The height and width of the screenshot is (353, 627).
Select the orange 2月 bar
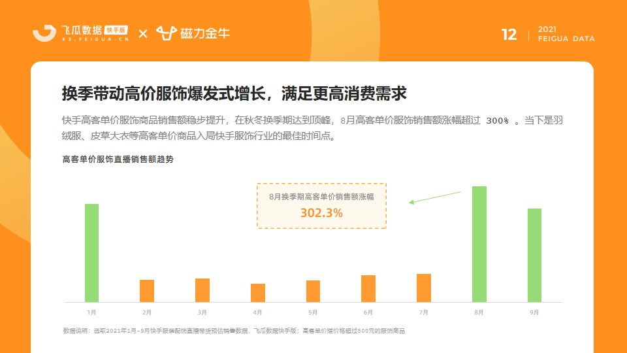(x=147, y=291)
